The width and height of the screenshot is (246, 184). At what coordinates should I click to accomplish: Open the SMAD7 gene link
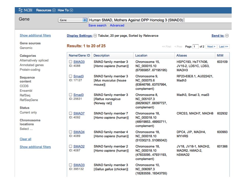tap(79, 113)
